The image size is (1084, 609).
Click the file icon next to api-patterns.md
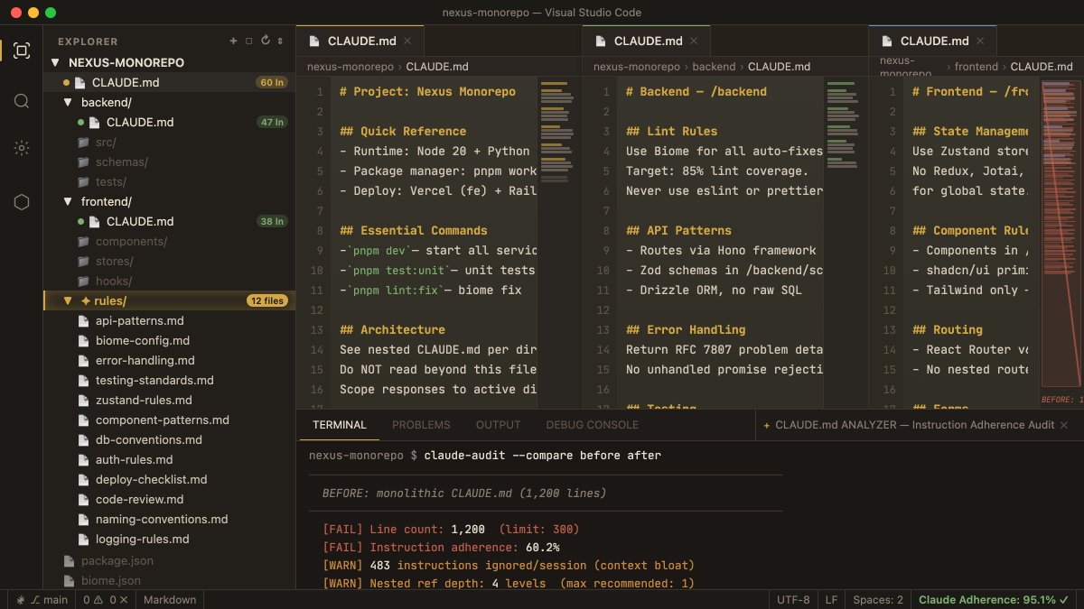tap(84, 321)
